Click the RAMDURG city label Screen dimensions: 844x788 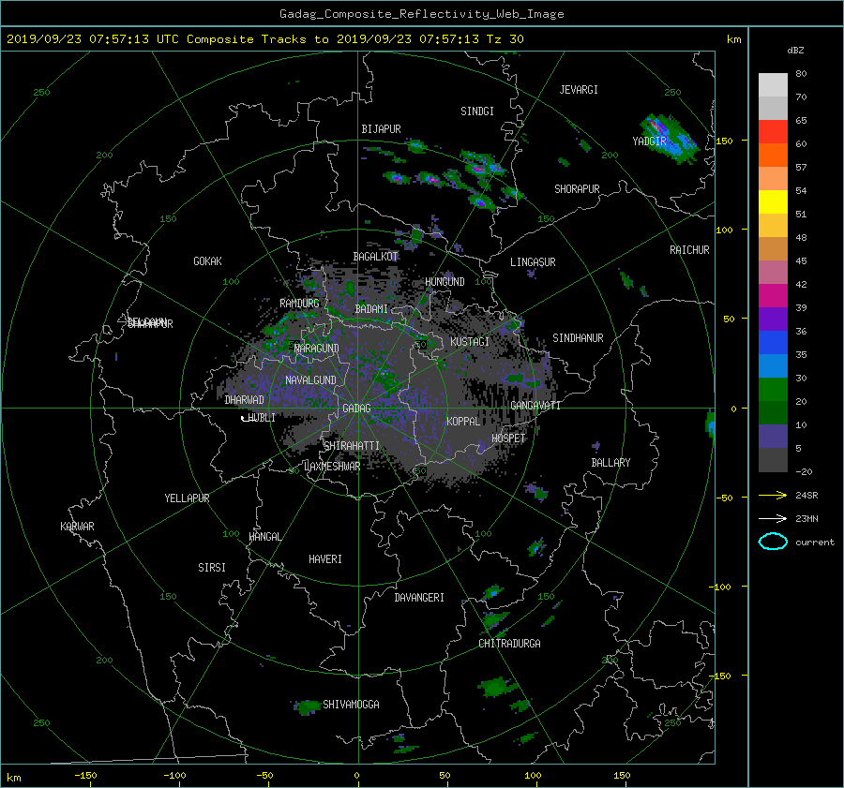(x=299, y=304)
